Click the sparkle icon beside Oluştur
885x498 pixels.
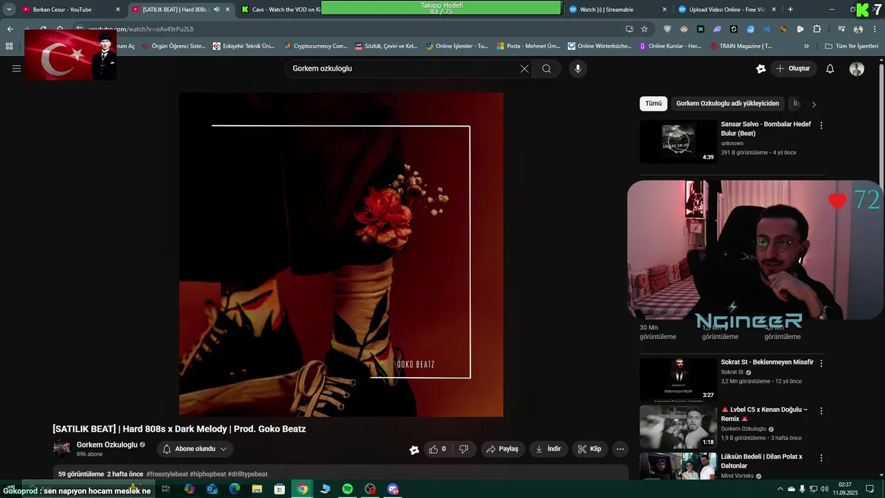point(761,68)
